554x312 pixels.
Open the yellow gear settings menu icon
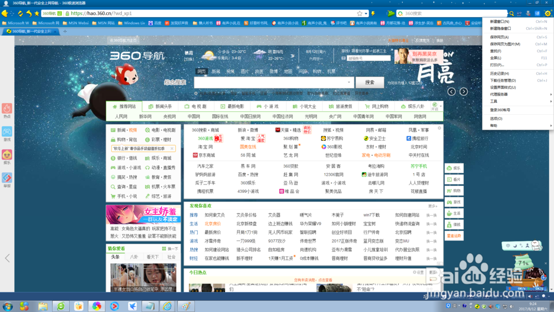coord(548,13)
